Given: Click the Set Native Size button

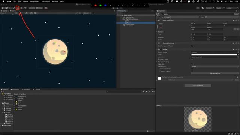Looking at the screenshot, I should tap(215, 73).
